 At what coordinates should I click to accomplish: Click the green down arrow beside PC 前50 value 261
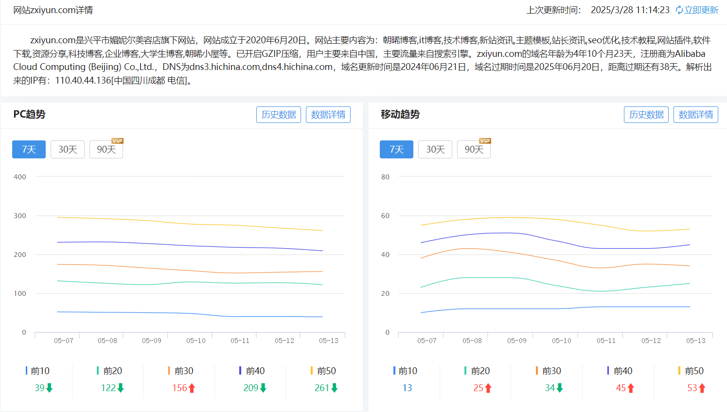tap(334, 388)
